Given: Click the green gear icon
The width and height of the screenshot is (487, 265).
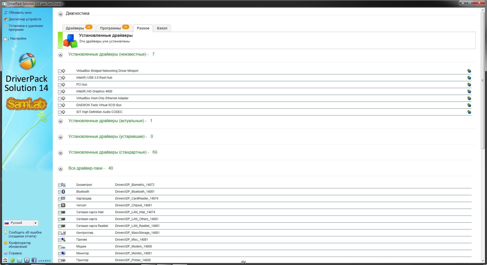Looking at the screenshot, I should pyautogui.click(x=12, y=260).
